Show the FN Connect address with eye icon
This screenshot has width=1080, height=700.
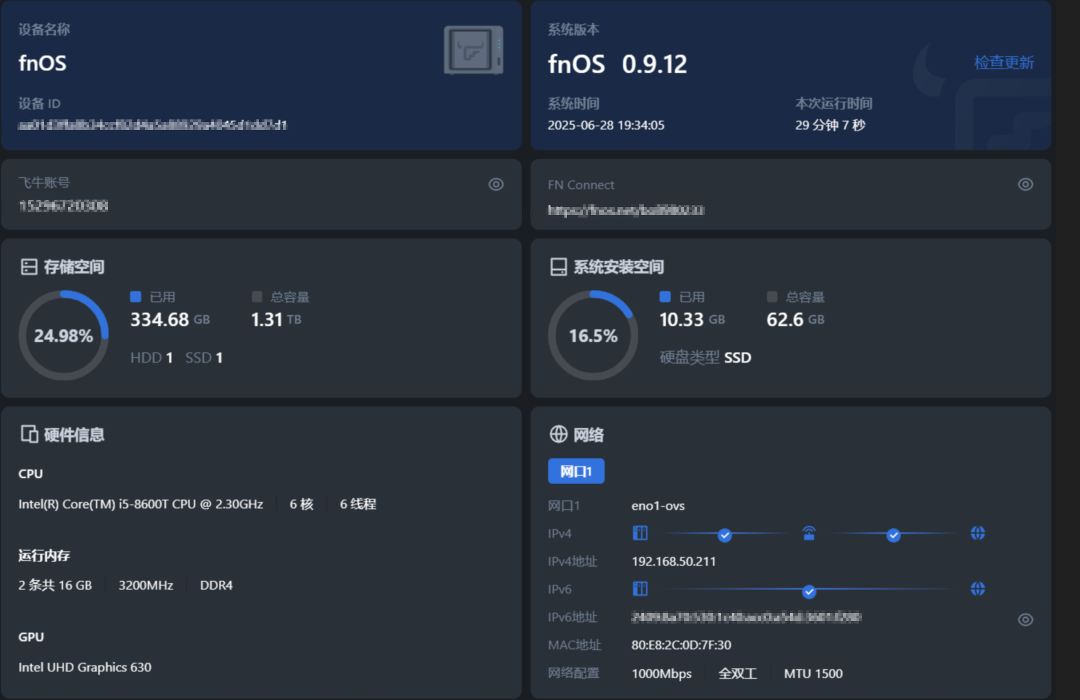click(x=1025, y=184)
